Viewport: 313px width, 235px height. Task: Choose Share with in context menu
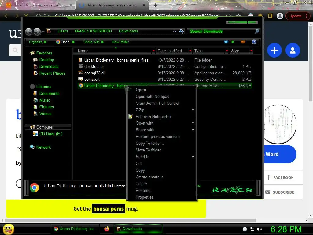pyautogui.click(x=162, y=130)
